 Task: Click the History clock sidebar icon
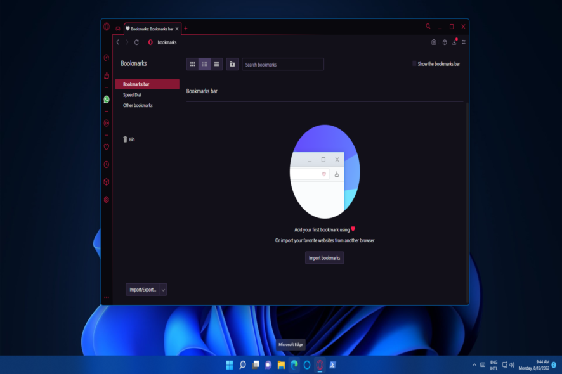(107, 164)
